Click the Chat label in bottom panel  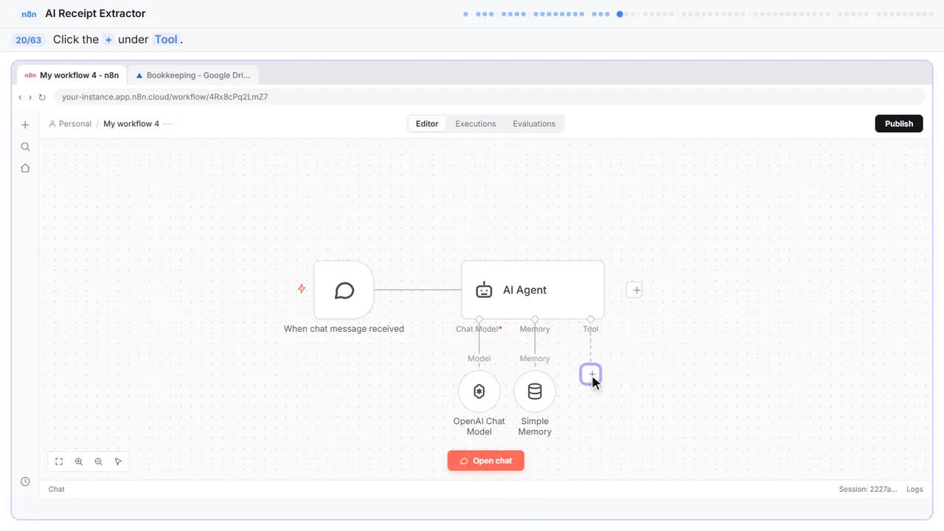pos(57,489)
